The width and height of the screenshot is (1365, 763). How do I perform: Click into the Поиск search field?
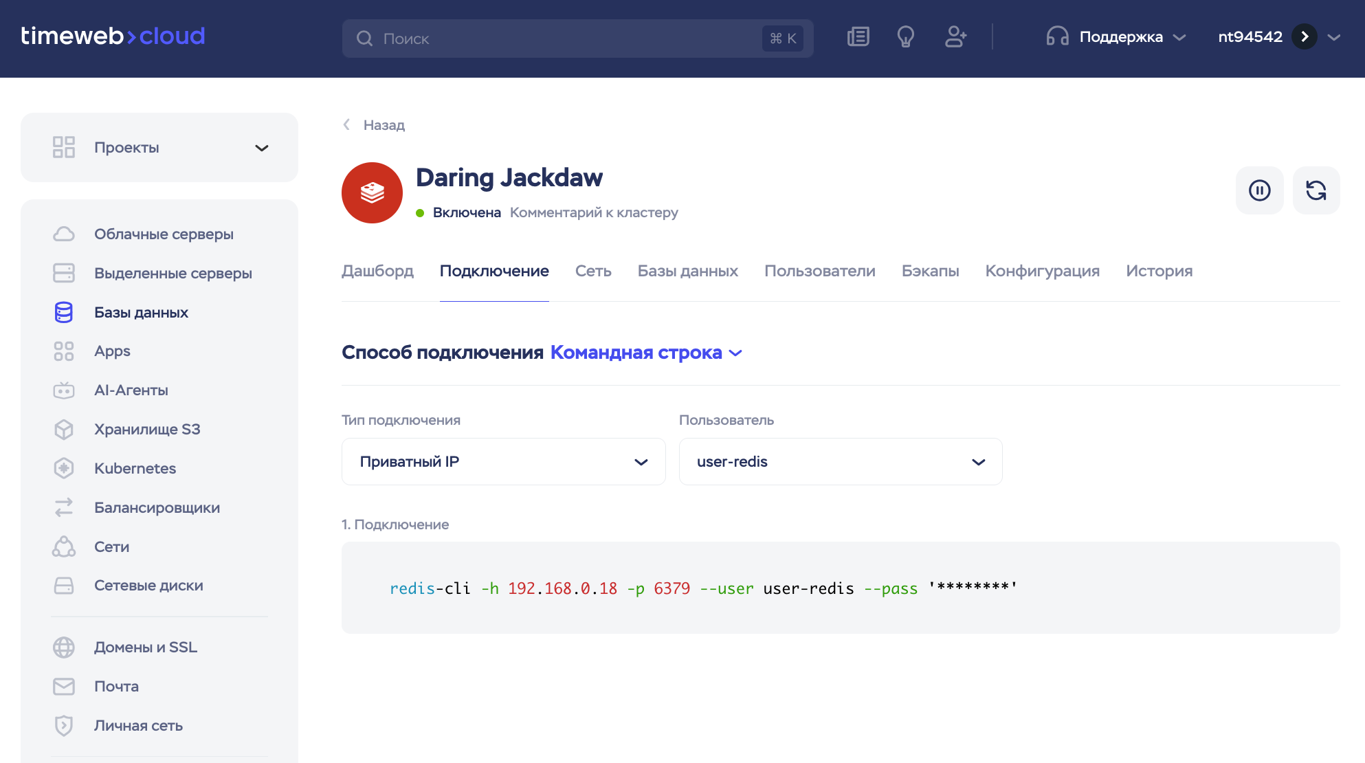coord(577,38)
